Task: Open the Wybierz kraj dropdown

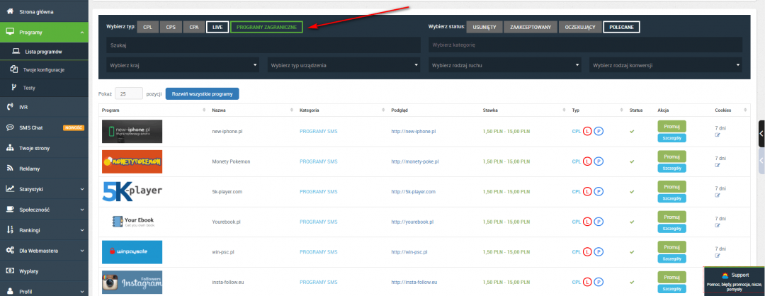Action: [x=183, y=65]
